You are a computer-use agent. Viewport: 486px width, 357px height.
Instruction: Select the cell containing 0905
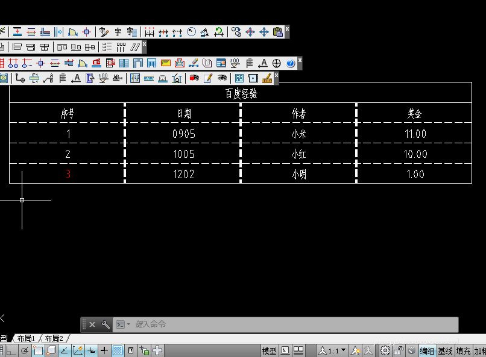point(183,133)
